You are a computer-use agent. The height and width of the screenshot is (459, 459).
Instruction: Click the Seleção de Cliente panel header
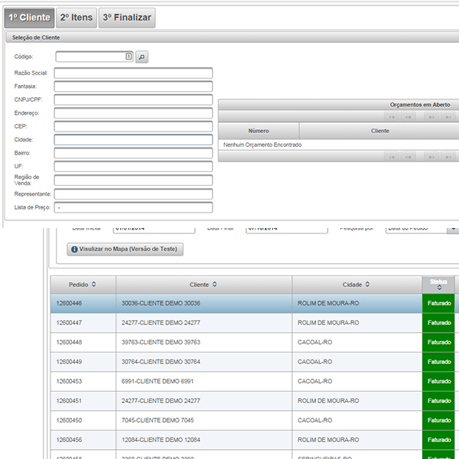[233, 37]
